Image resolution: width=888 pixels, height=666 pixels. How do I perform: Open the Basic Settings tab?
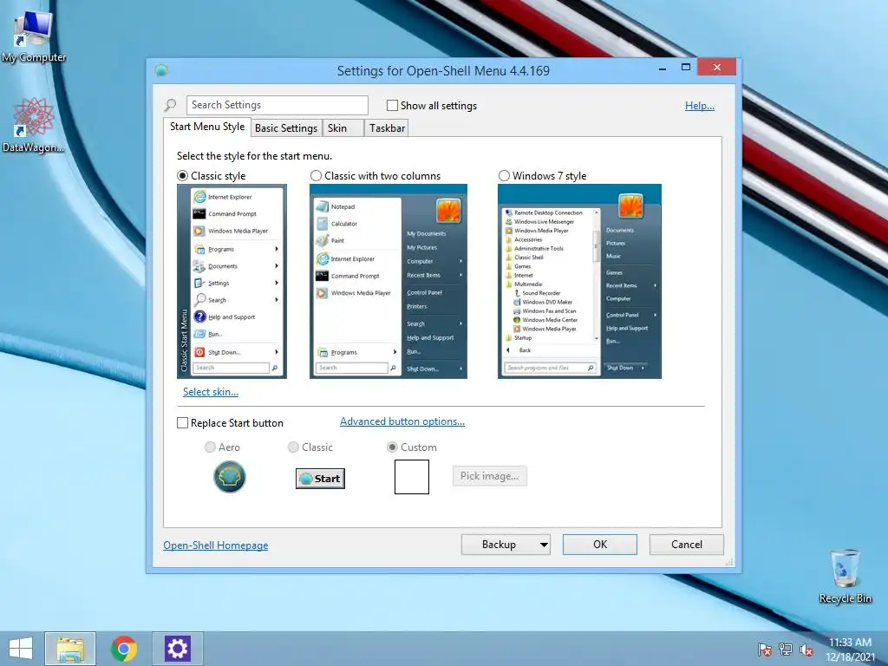pyautogui.click(x=286, y=128)
